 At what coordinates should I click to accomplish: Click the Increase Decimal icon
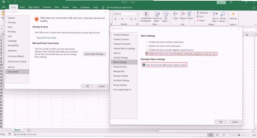click(x=131, y=19)
